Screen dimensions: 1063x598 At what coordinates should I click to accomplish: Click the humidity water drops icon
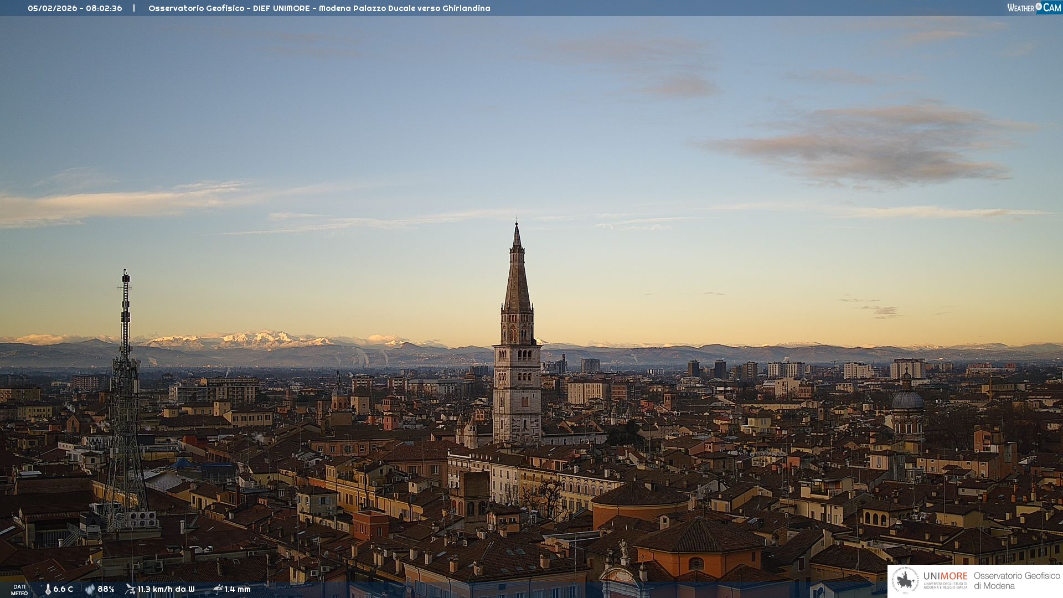click(x=90, y=589)
